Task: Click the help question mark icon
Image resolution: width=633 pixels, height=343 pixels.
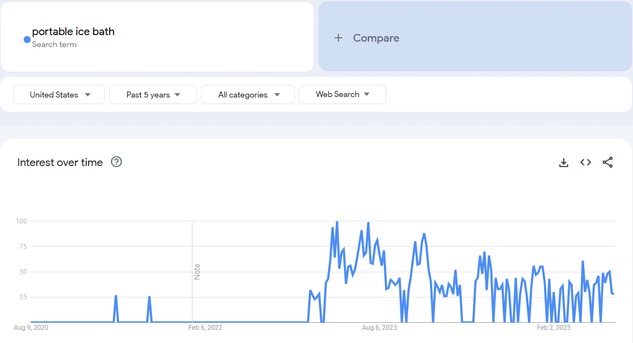Action: coord(116,162)
